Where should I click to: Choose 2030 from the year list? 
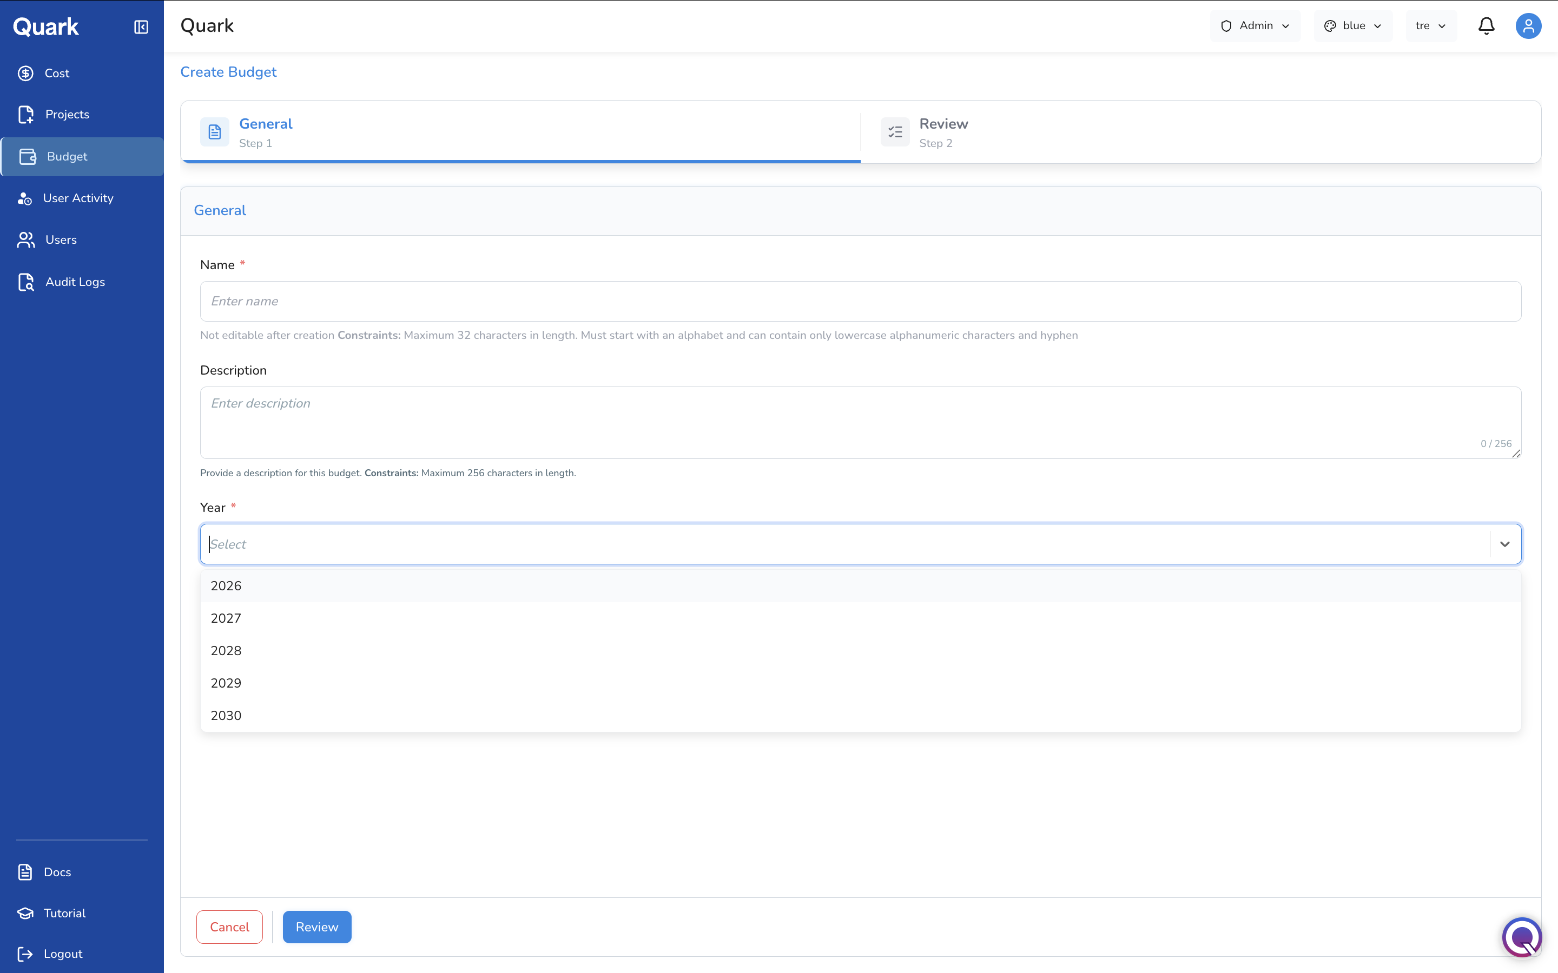click(860, 716)
